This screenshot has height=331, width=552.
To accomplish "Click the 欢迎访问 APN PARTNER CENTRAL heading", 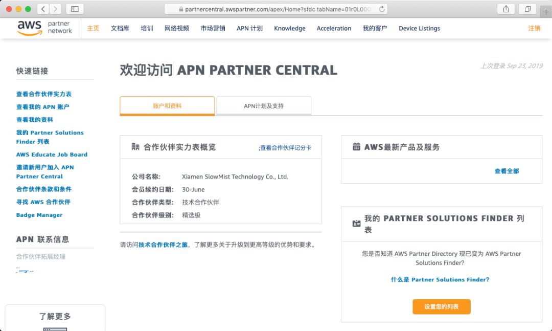I will tap(228, 70).
